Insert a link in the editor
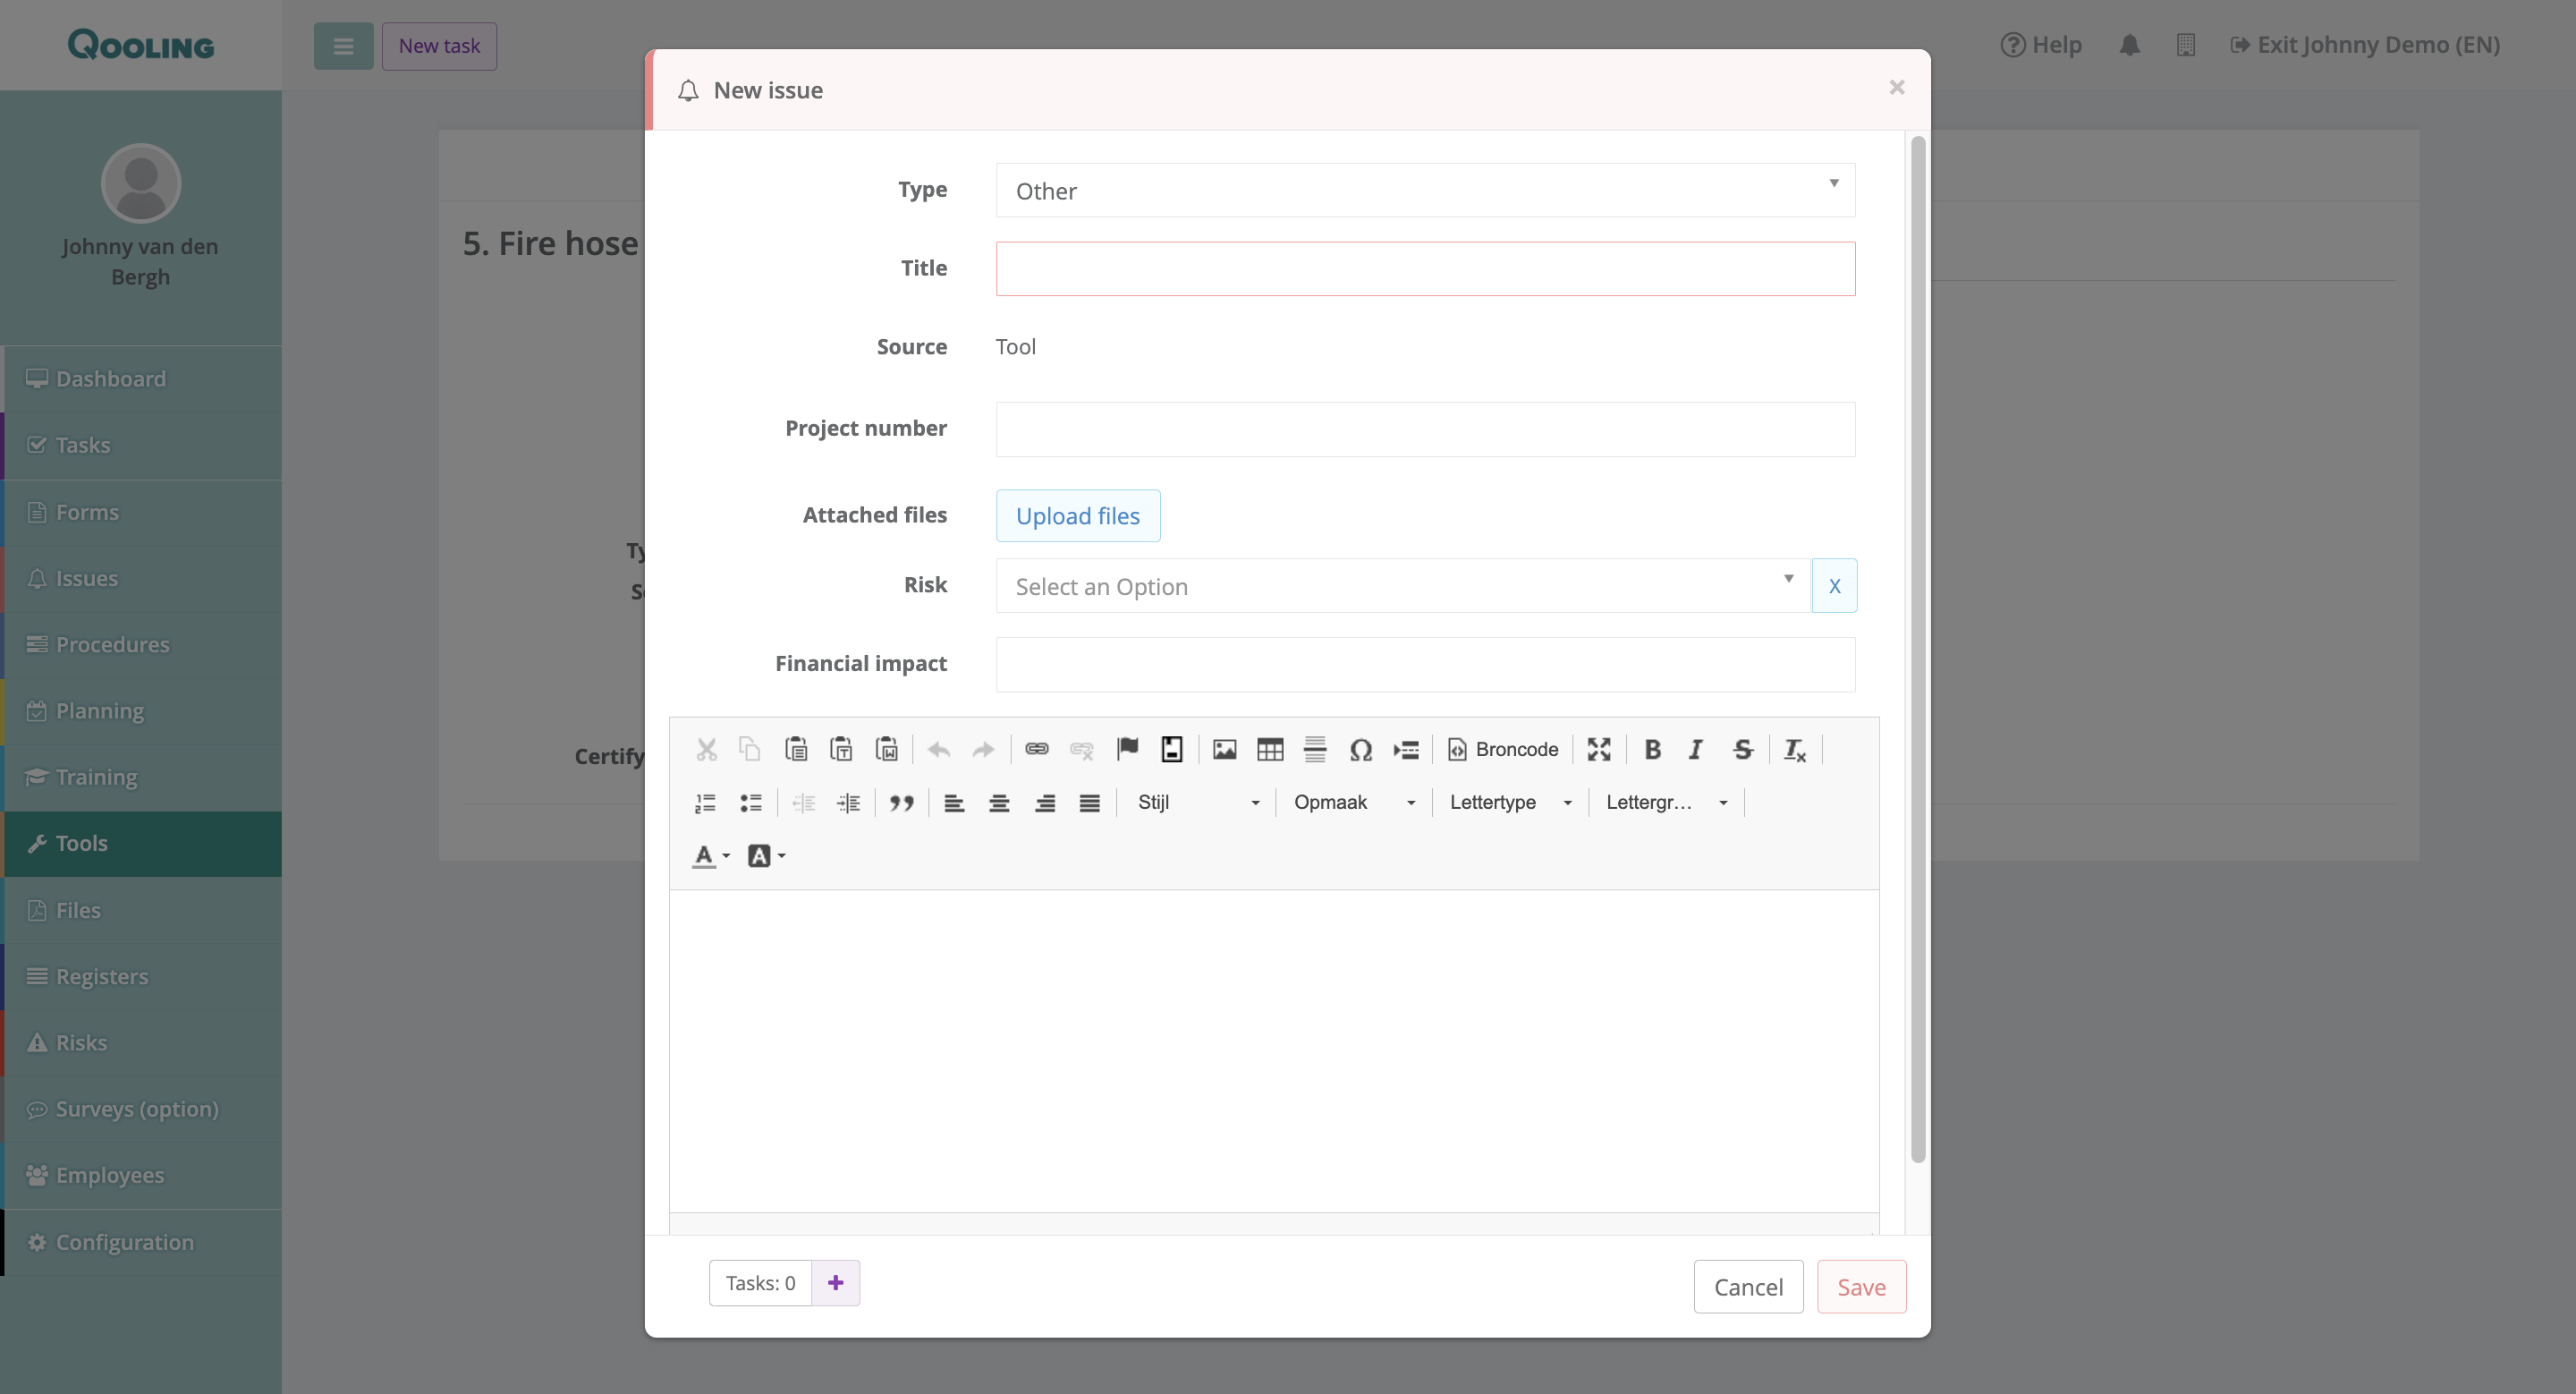 [x=1036, y=750]
